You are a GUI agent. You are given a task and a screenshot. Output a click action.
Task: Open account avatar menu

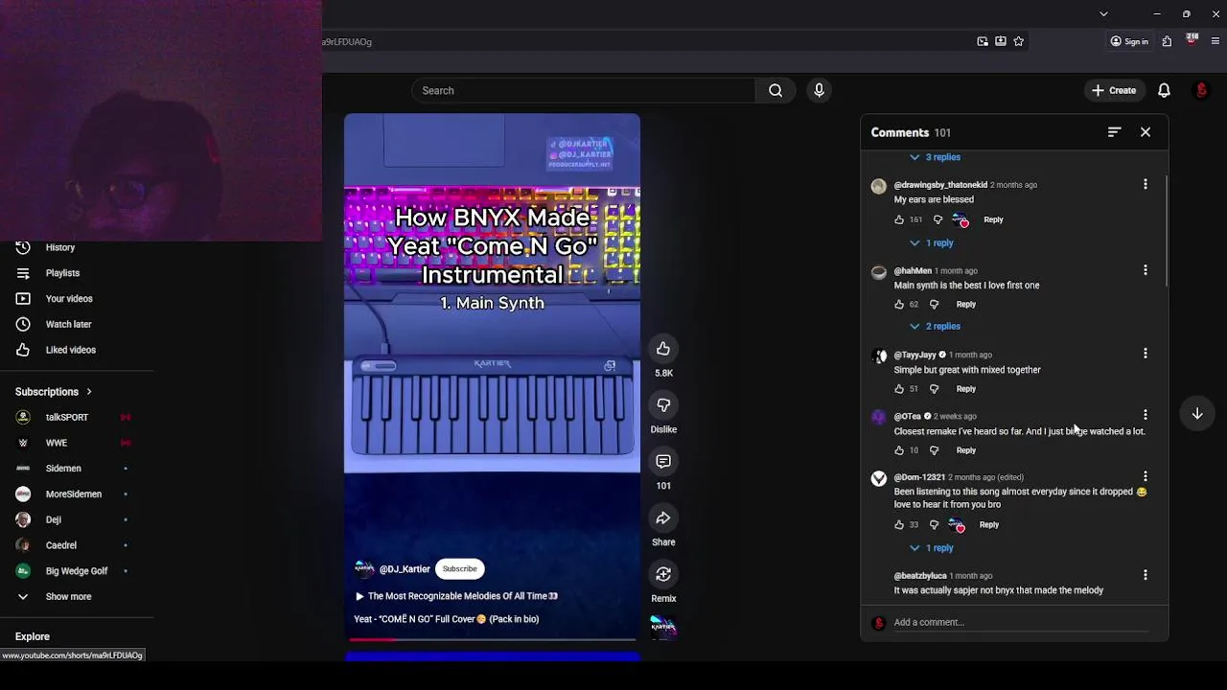click(1201, 90)
